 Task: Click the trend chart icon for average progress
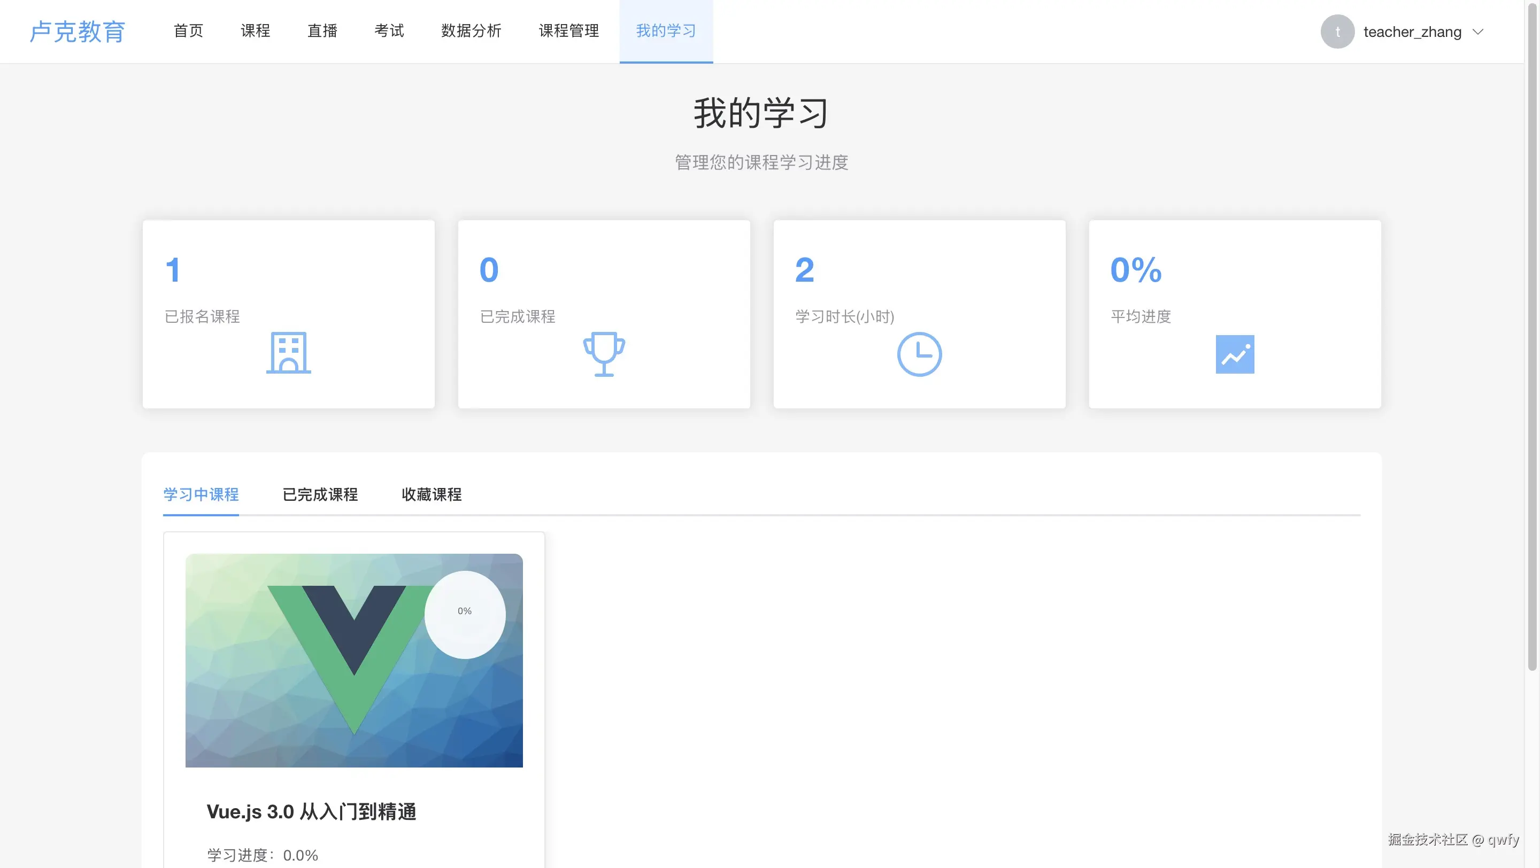tap(1235, 354)
